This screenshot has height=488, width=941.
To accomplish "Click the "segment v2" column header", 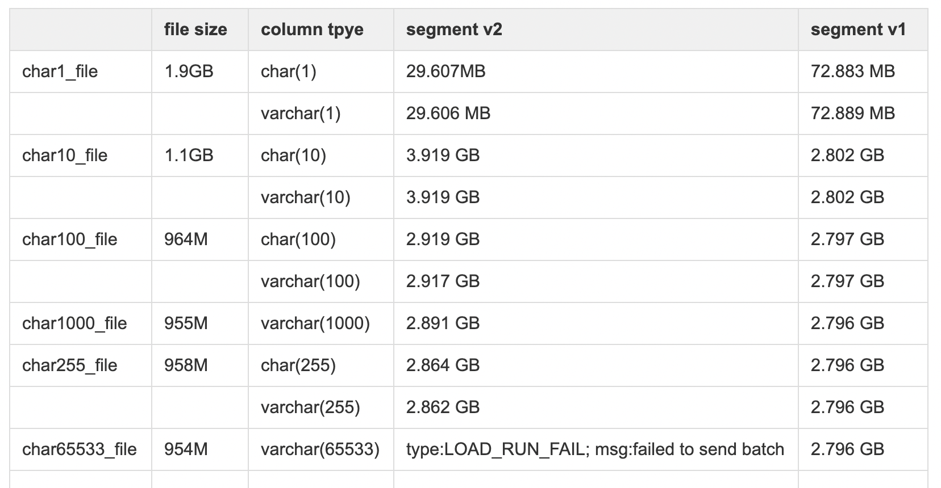I will click(x=454, y=30).
